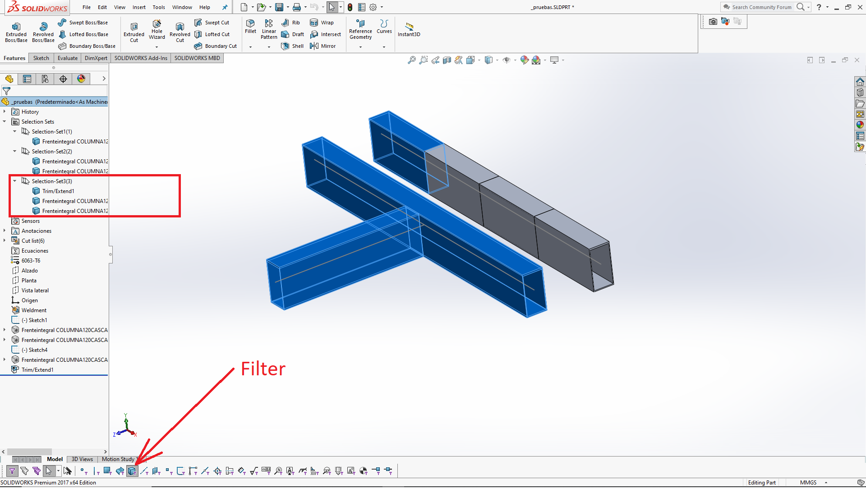
Task: Open the Insert menu
Action: [x=138, y=7]
